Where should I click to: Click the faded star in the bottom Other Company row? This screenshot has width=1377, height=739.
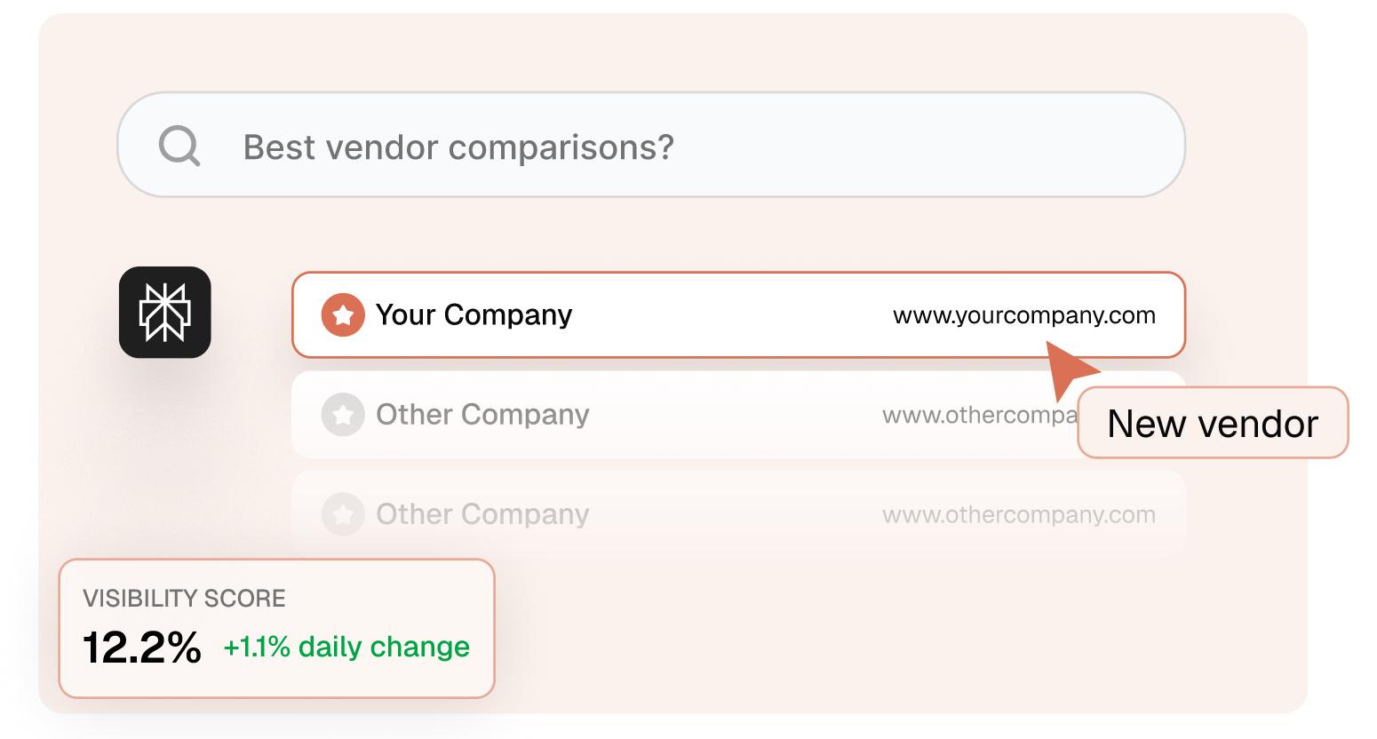(x=343, y=513)
